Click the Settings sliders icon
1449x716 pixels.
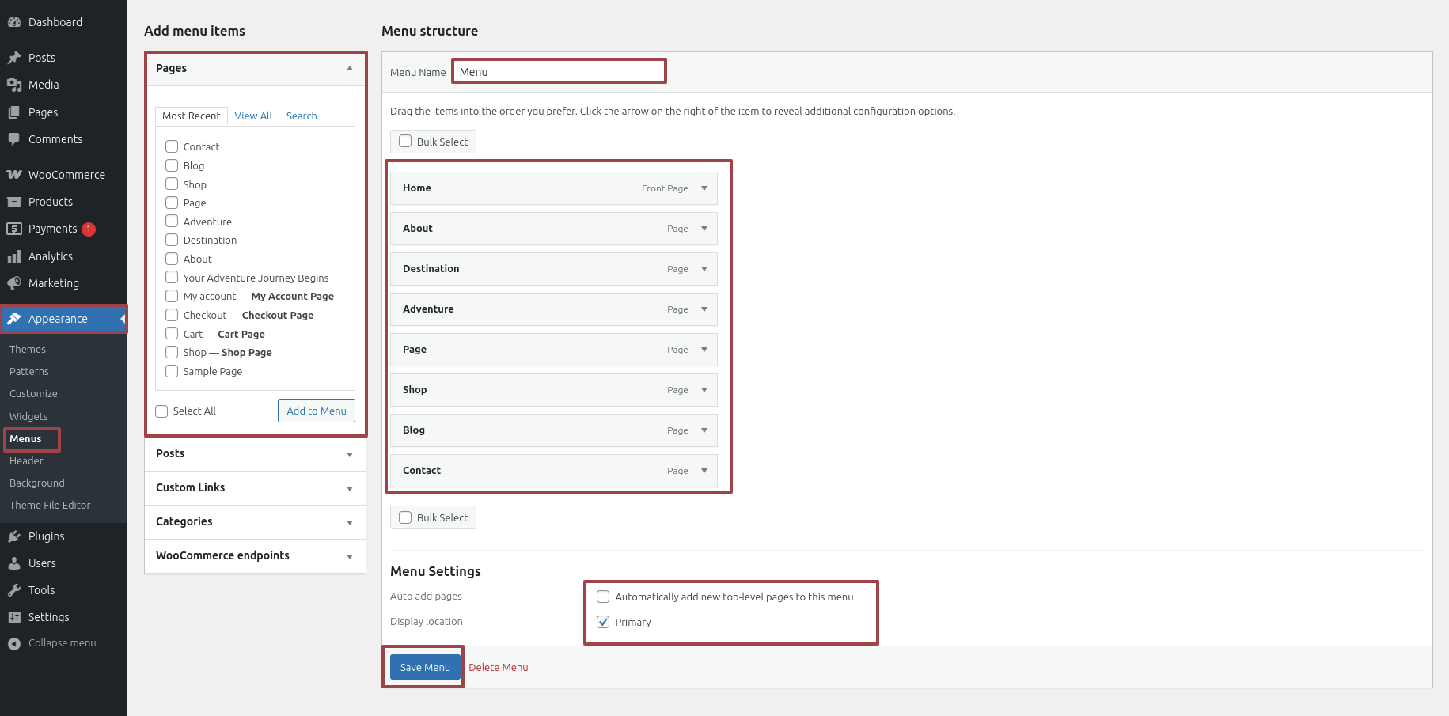pyautogui.click(x=14, y=617)
